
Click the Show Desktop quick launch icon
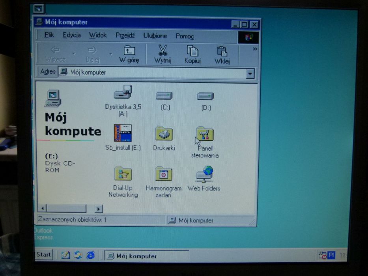click(65, 255)
